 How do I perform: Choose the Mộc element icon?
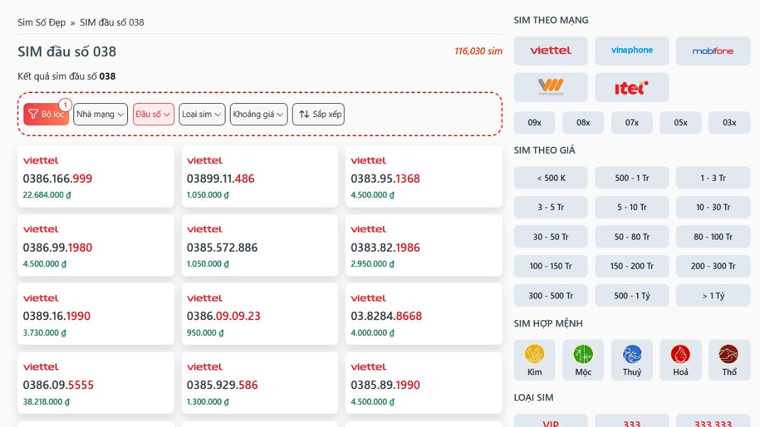click(x=583, y=354)
